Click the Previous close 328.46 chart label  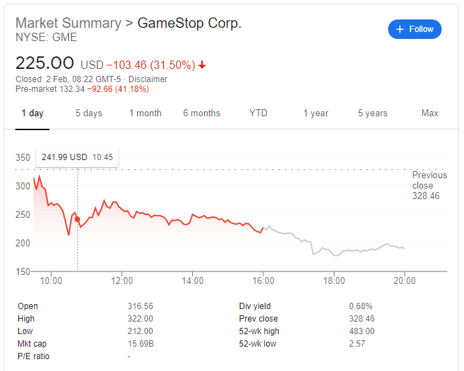(428, 186)
